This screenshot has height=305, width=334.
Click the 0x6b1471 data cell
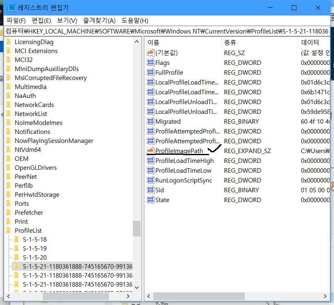[x=315, y=92]
